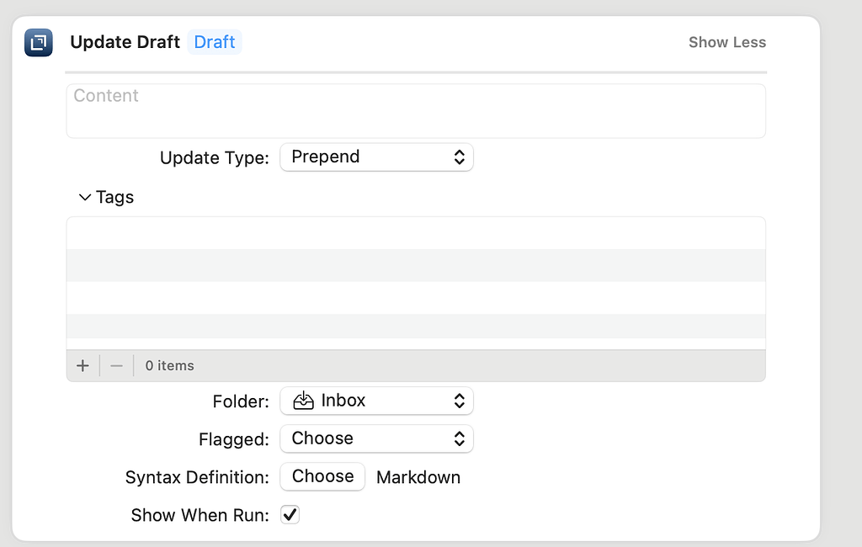Image resolution: width=862 pixels, height=547 pixels.
Task: Open the Update Type Prepend dropdown
Action: [x=376, y=157]
